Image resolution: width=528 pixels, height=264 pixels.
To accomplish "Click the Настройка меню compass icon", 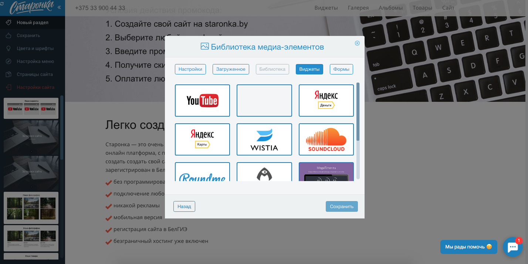I will click(x=9, y=61).
